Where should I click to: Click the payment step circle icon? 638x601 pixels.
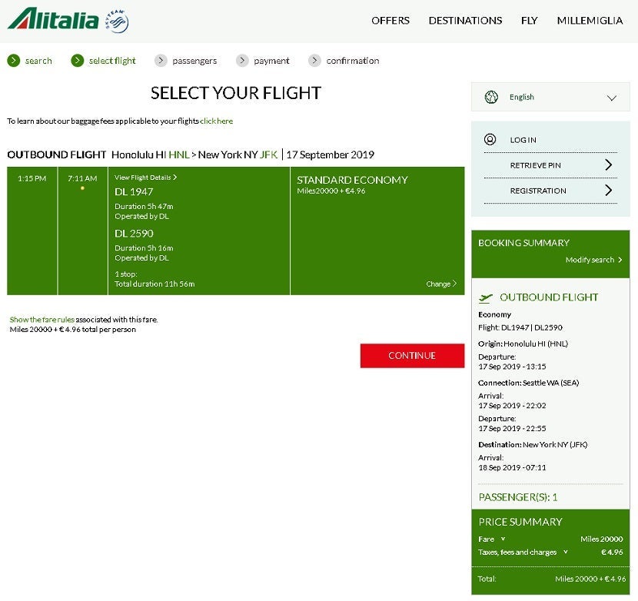242,61
